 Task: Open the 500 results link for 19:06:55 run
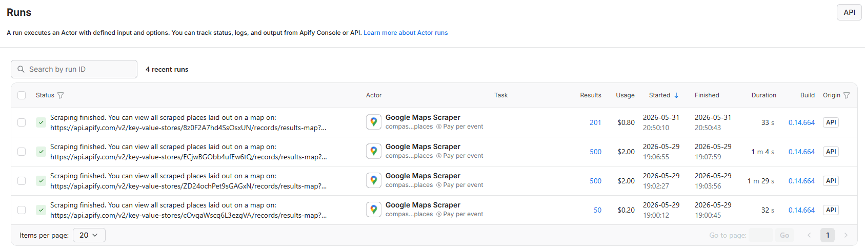[595, 152]
